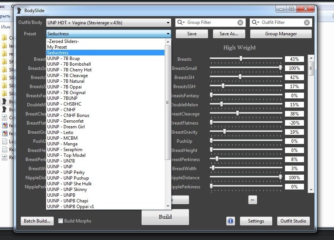Image resolution: width=334 pixels, height=240 pixels.
Task: Click the High Weight BreastsSH percentage field
Action: pyautogui.click(x=294, y=77)
